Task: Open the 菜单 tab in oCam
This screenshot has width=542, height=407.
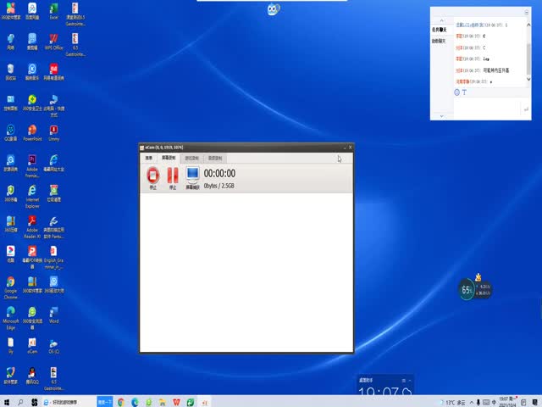Action: pyautogui.click(x=148, y=158)
